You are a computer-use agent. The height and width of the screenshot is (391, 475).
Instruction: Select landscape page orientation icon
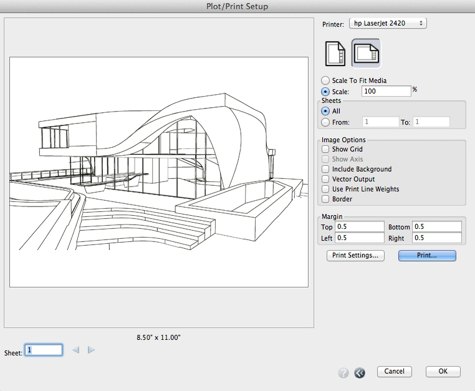point(366,54)
